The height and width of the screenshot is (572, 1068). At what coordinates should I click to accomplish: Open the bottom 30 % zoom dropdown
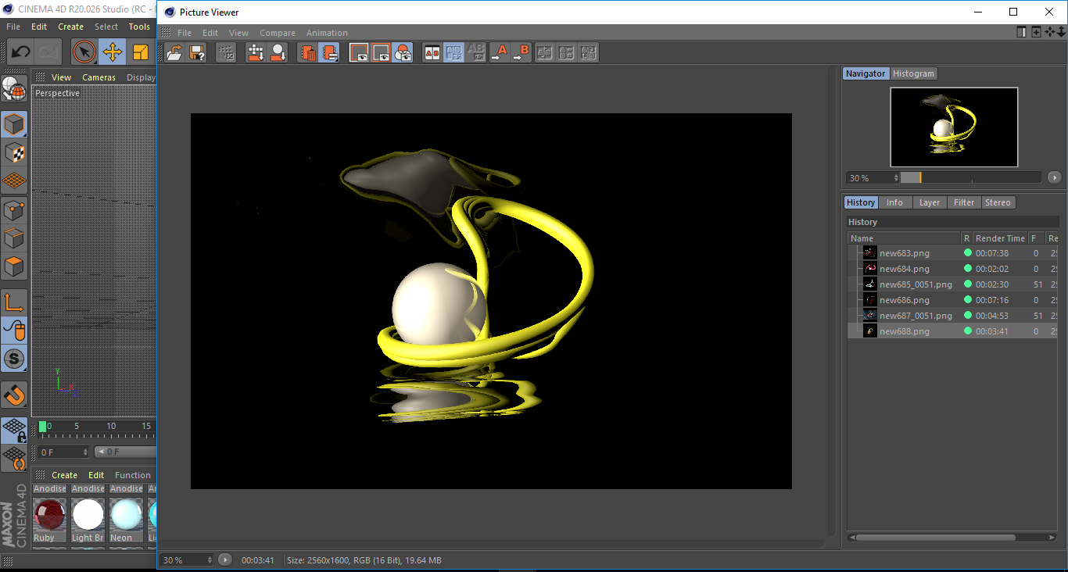[186, 560]
